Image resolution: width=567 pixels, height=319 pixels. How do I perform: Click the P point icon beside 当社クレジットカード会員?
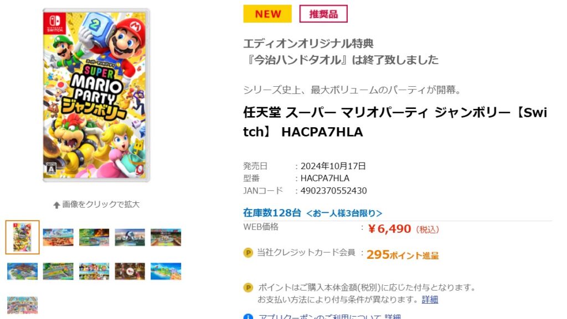click(x=248, y=253)
